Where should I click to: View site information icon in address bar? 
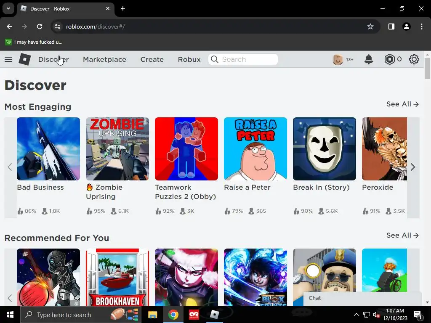pyautogui.click(x=57, y=26)
